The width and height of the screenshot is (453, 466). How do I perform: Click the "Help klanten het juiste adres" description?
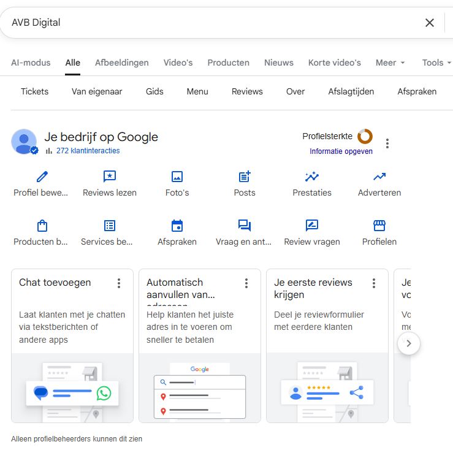click(x=190, y=327)
